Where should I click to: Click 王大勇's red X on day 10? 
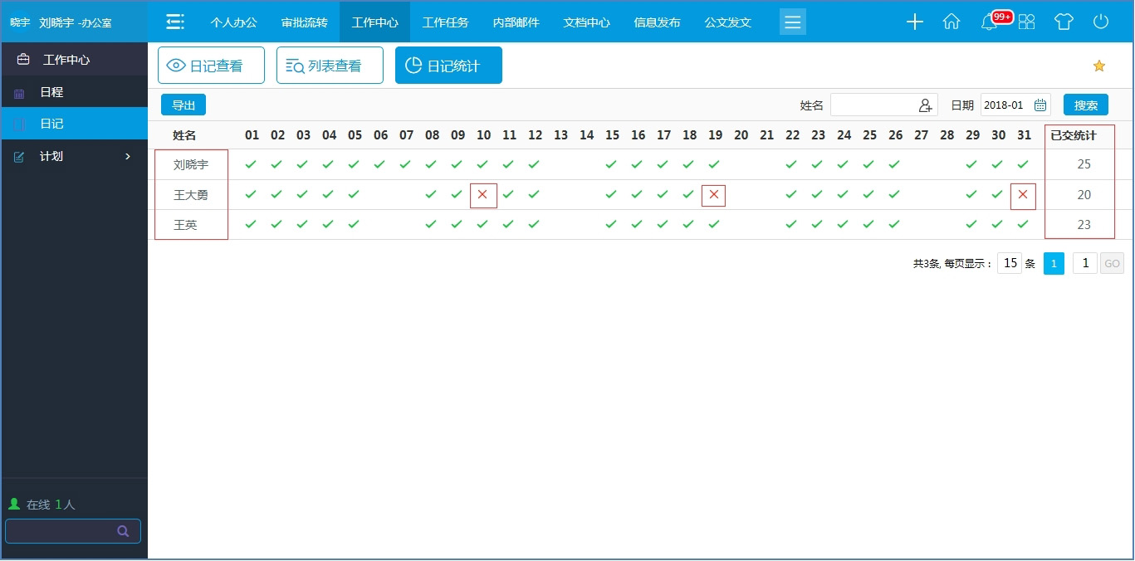pos(482,194)
